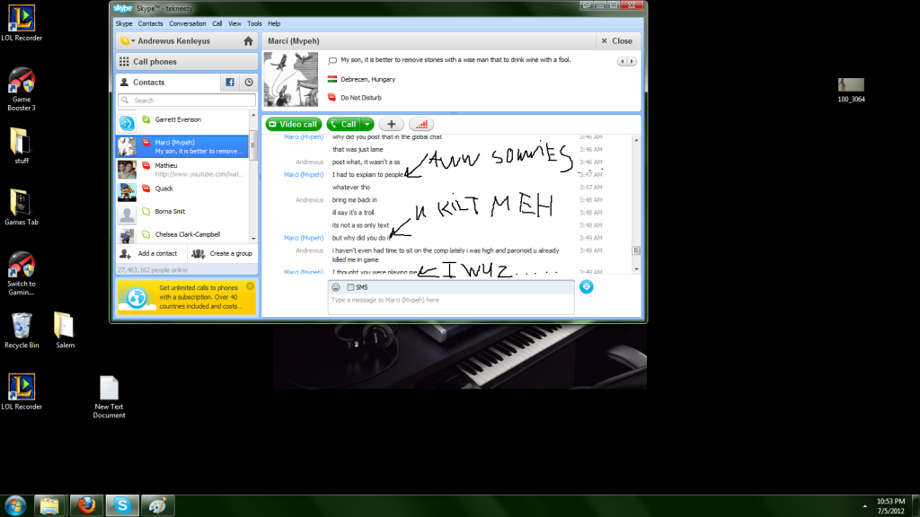Select contact Marci (Mvpeh)
This screenshot has width=920, height=517.
183,146
